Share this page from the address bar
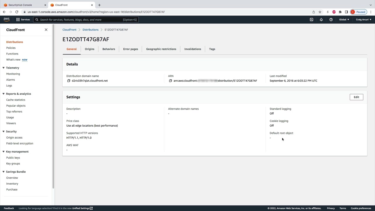375x211 pixels. [313, 12]
